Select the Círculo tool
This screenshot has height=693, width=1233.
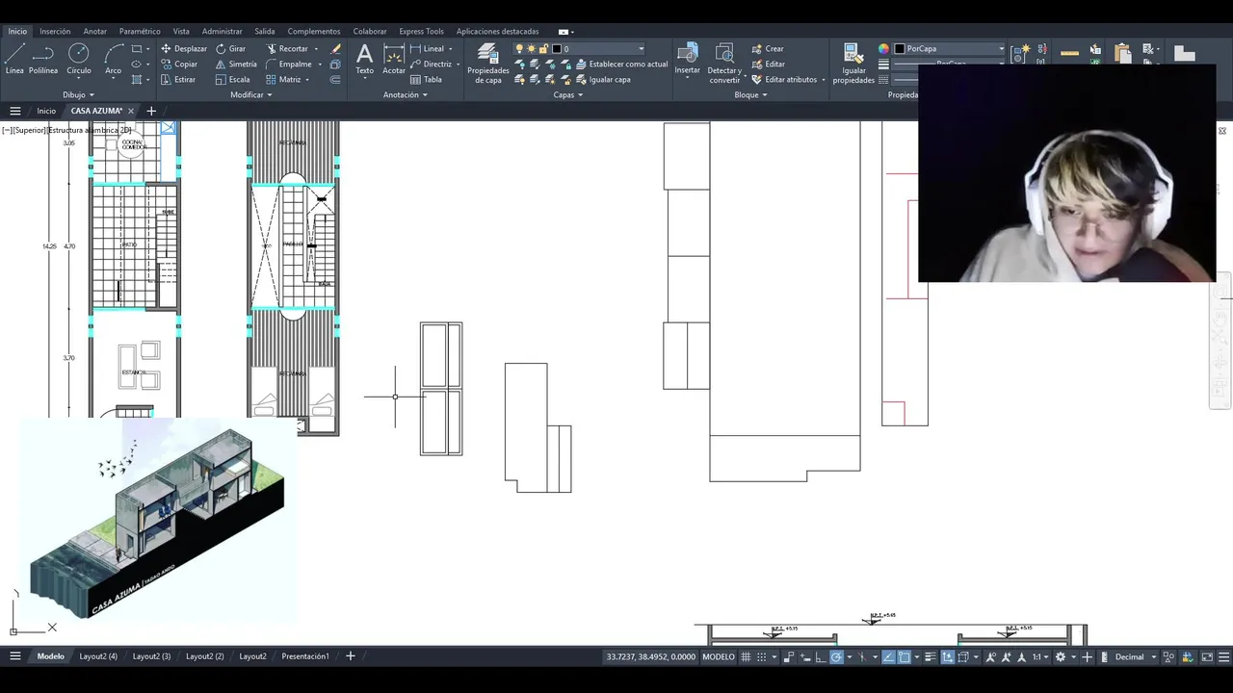coord(79,59)
